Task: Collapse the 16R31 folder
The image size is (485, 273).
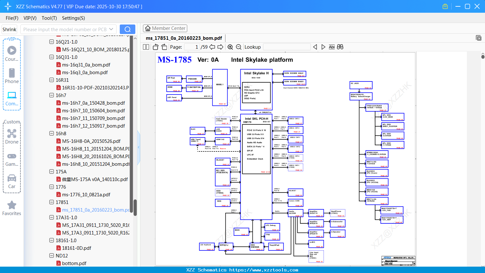Action: pos(52,80)
